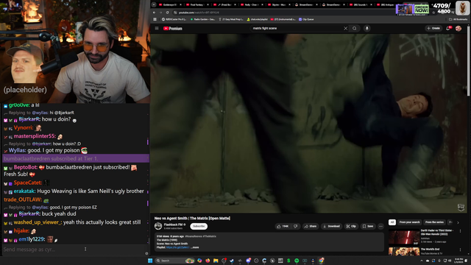Click the YouTube Premium logo
Image resolution: width=471 pixels, height=265 pixels.
173,28
